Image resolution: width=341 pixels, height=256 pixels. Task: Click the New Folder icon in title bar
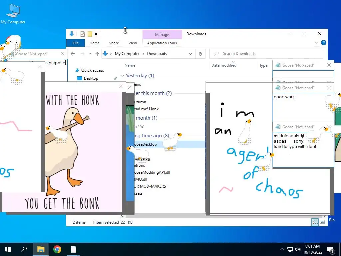90,34
